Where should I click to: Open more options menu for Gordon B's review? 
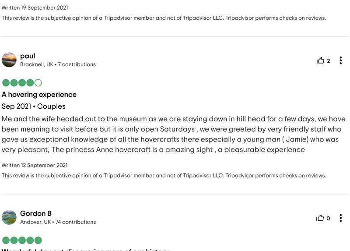(x=340, y=218)
